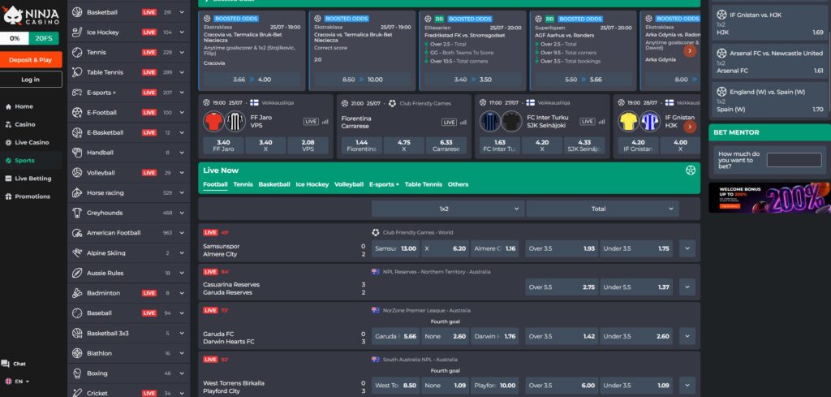Open Basketball sport icon in sidebar
The width and height of the screenshot is (831, 397).
point(77,12)
